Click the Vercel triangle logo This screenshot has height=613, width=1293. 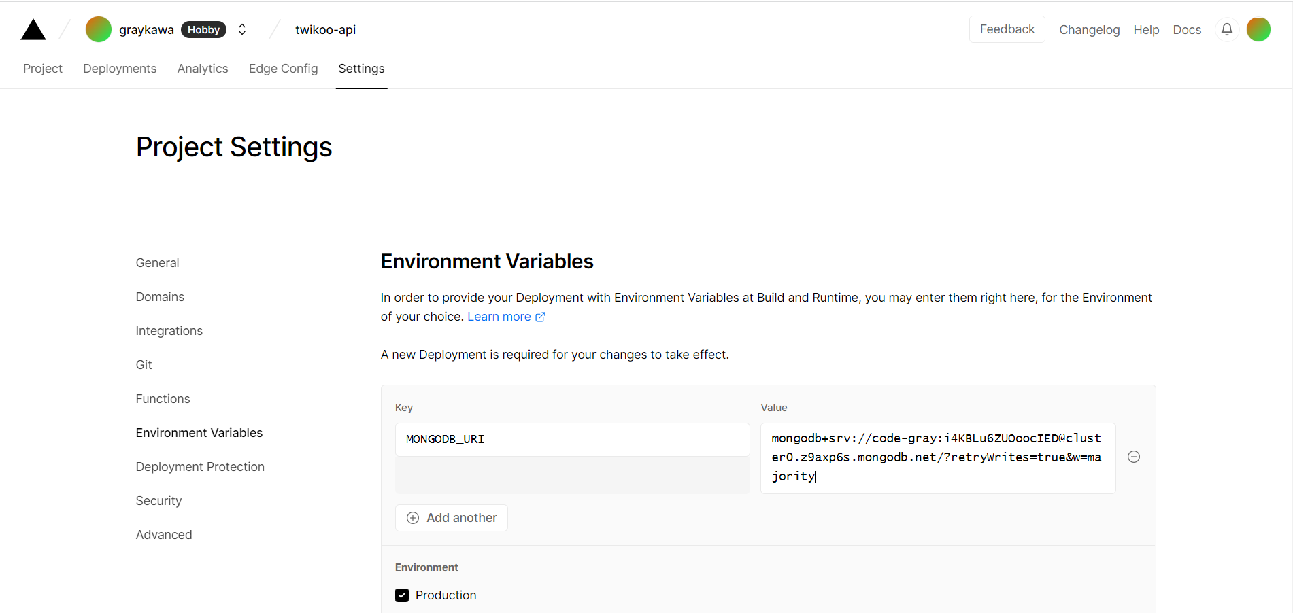tap(33, 30)
